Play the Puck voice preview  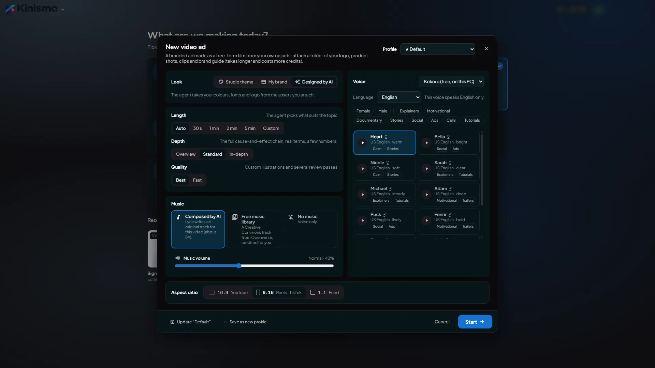(x=363, y=220)
